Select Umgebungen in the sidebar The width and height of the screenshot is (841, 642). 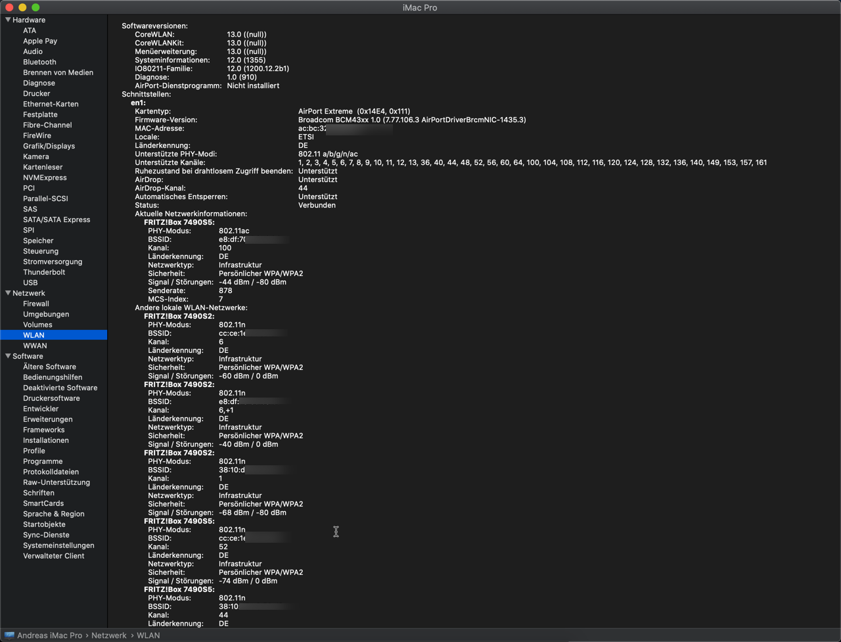46,314
